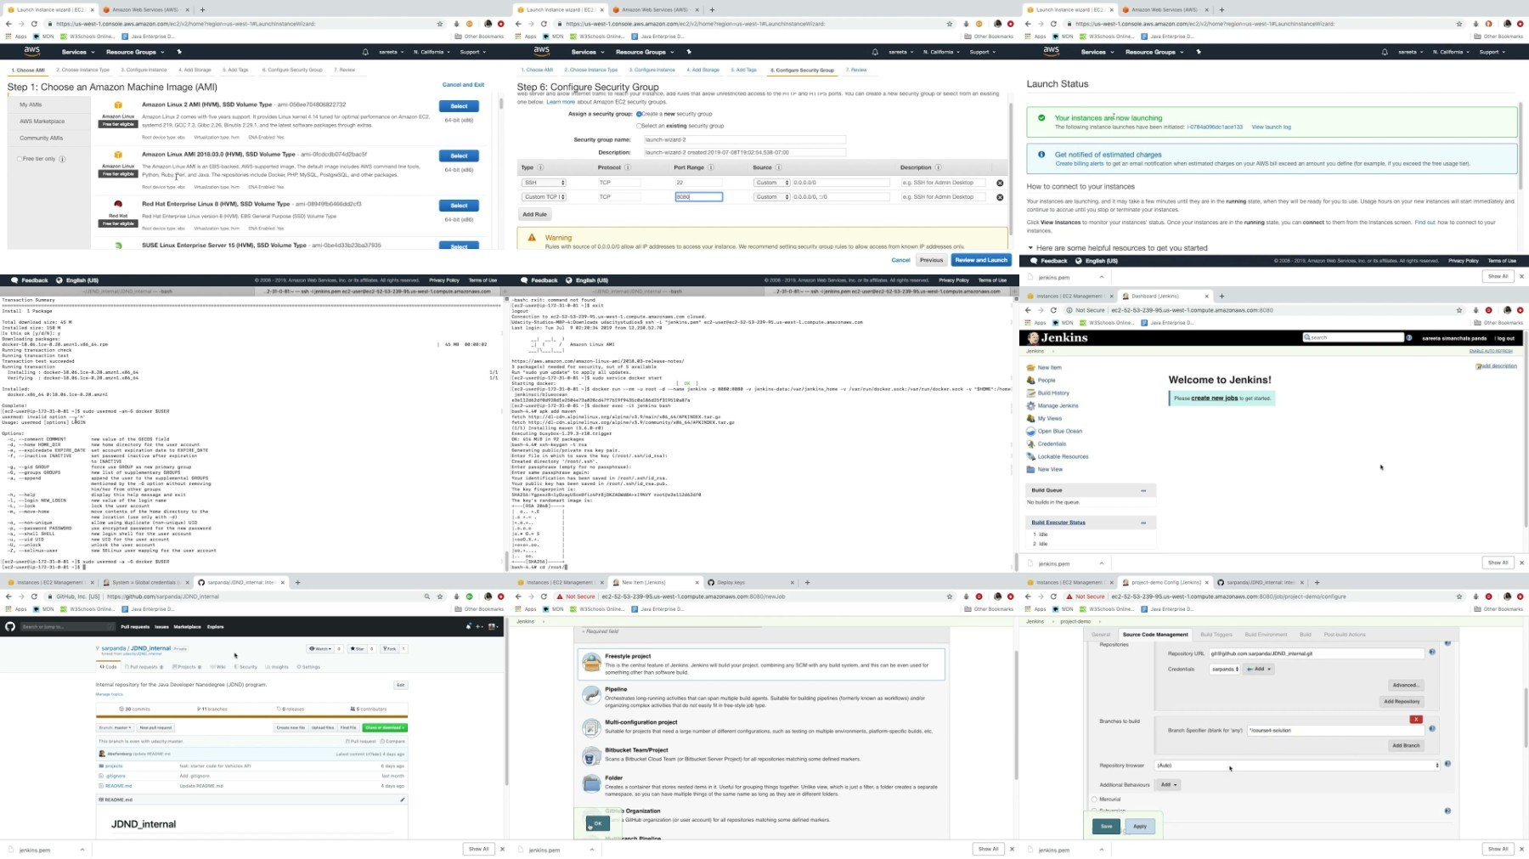The height and width of the screenshot is (859, 1529).
Task: Collapse the Build Executor Status panel
Action: [x=1143, y=523]
